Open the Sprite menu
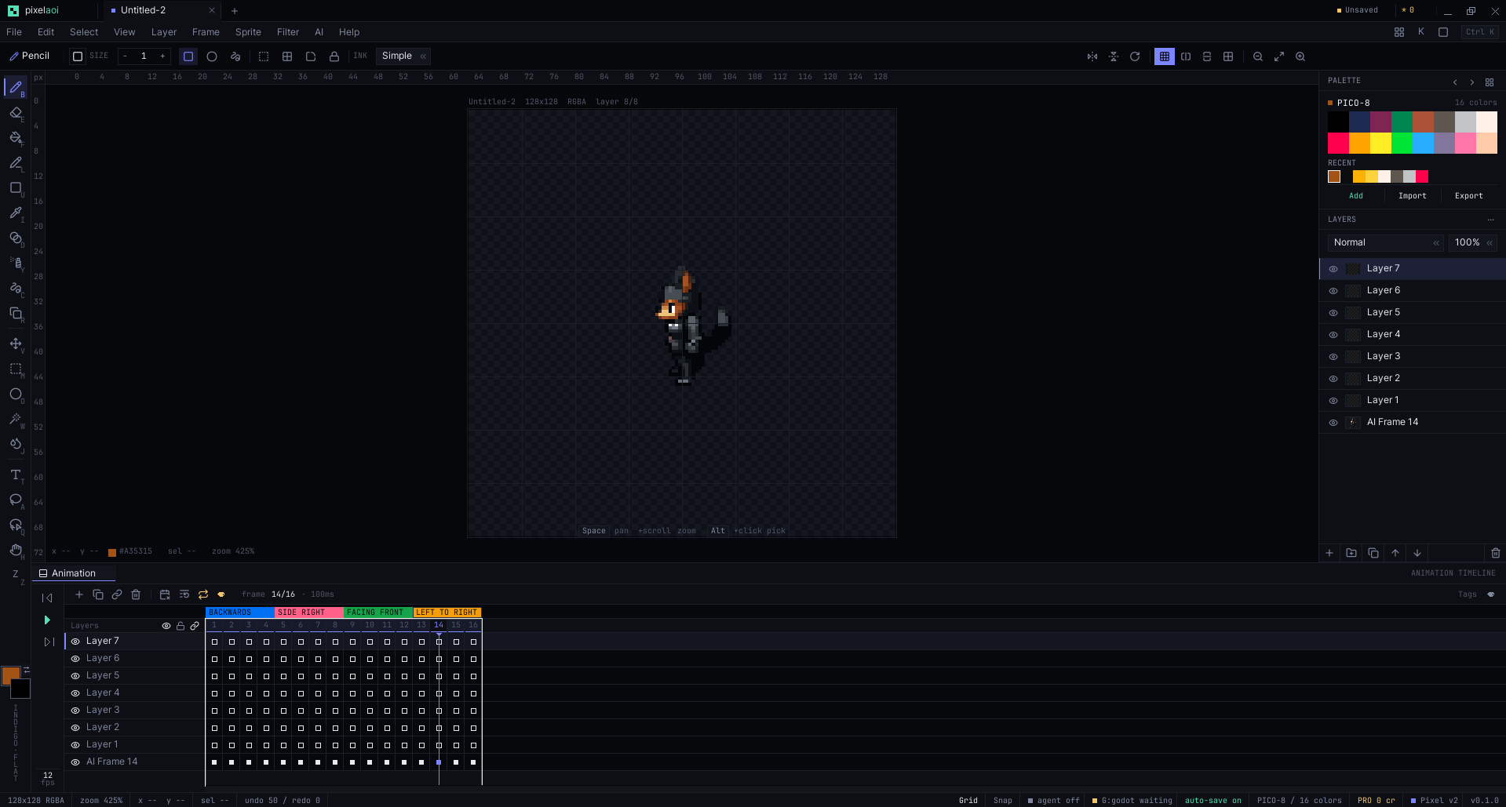The width and height of the screenshot is (1506, 807). (x=248, y=32)
